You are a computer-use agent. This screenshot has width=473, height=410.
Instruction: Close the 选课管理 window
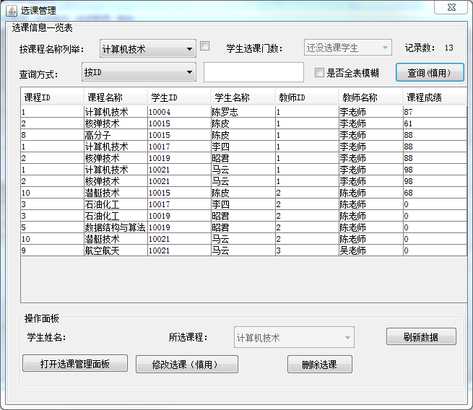pos(451,7)
